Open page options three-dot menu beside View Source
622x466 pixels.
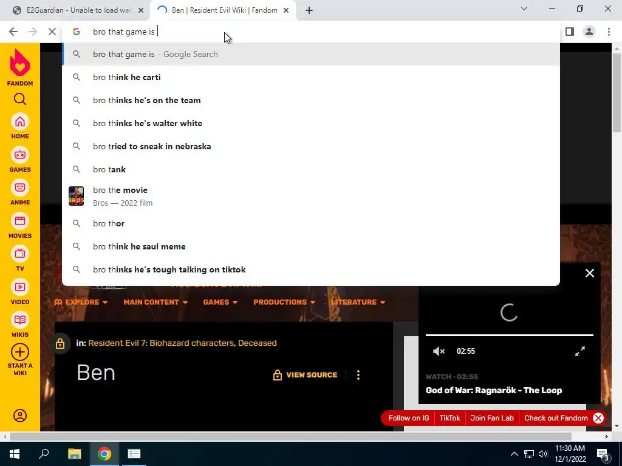tap(358, 375)
